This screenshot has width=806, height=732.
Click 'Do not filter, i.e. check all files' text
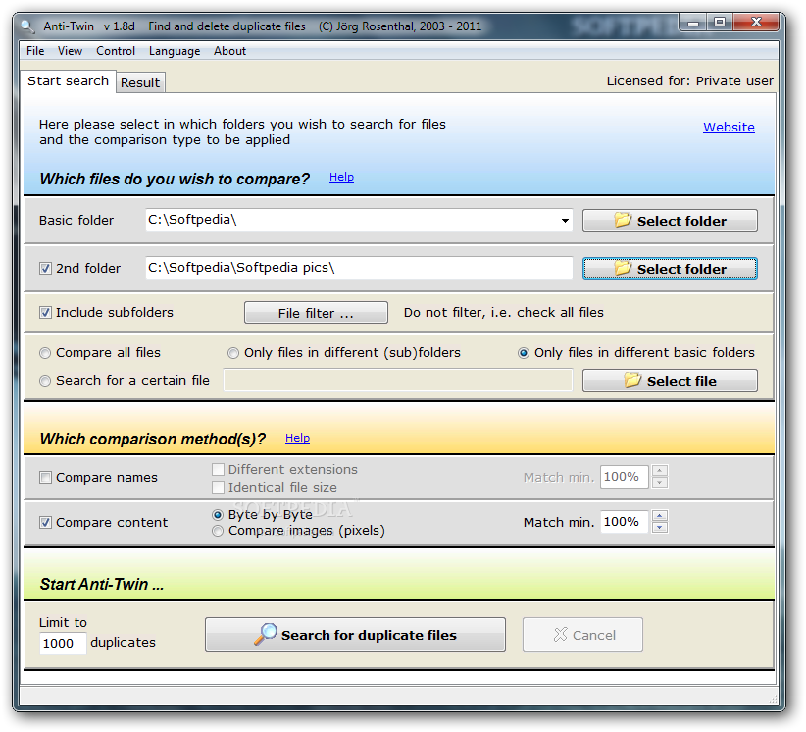point(504,313)
